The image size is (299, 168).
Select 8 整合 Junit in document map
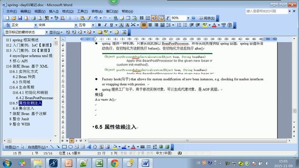click(x=19, y=119)
